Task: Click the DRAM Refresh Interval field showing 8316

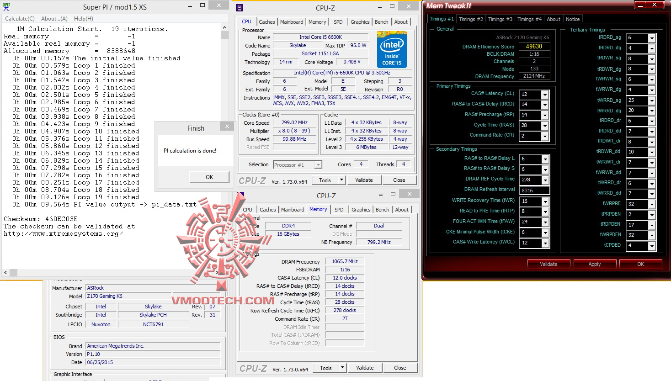Action: (x=534, y=190)
